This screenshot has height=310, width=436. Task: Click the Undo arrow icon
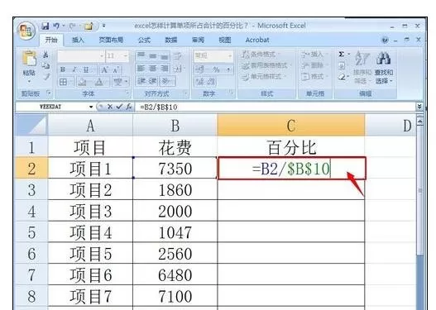[x=56, y=26]
